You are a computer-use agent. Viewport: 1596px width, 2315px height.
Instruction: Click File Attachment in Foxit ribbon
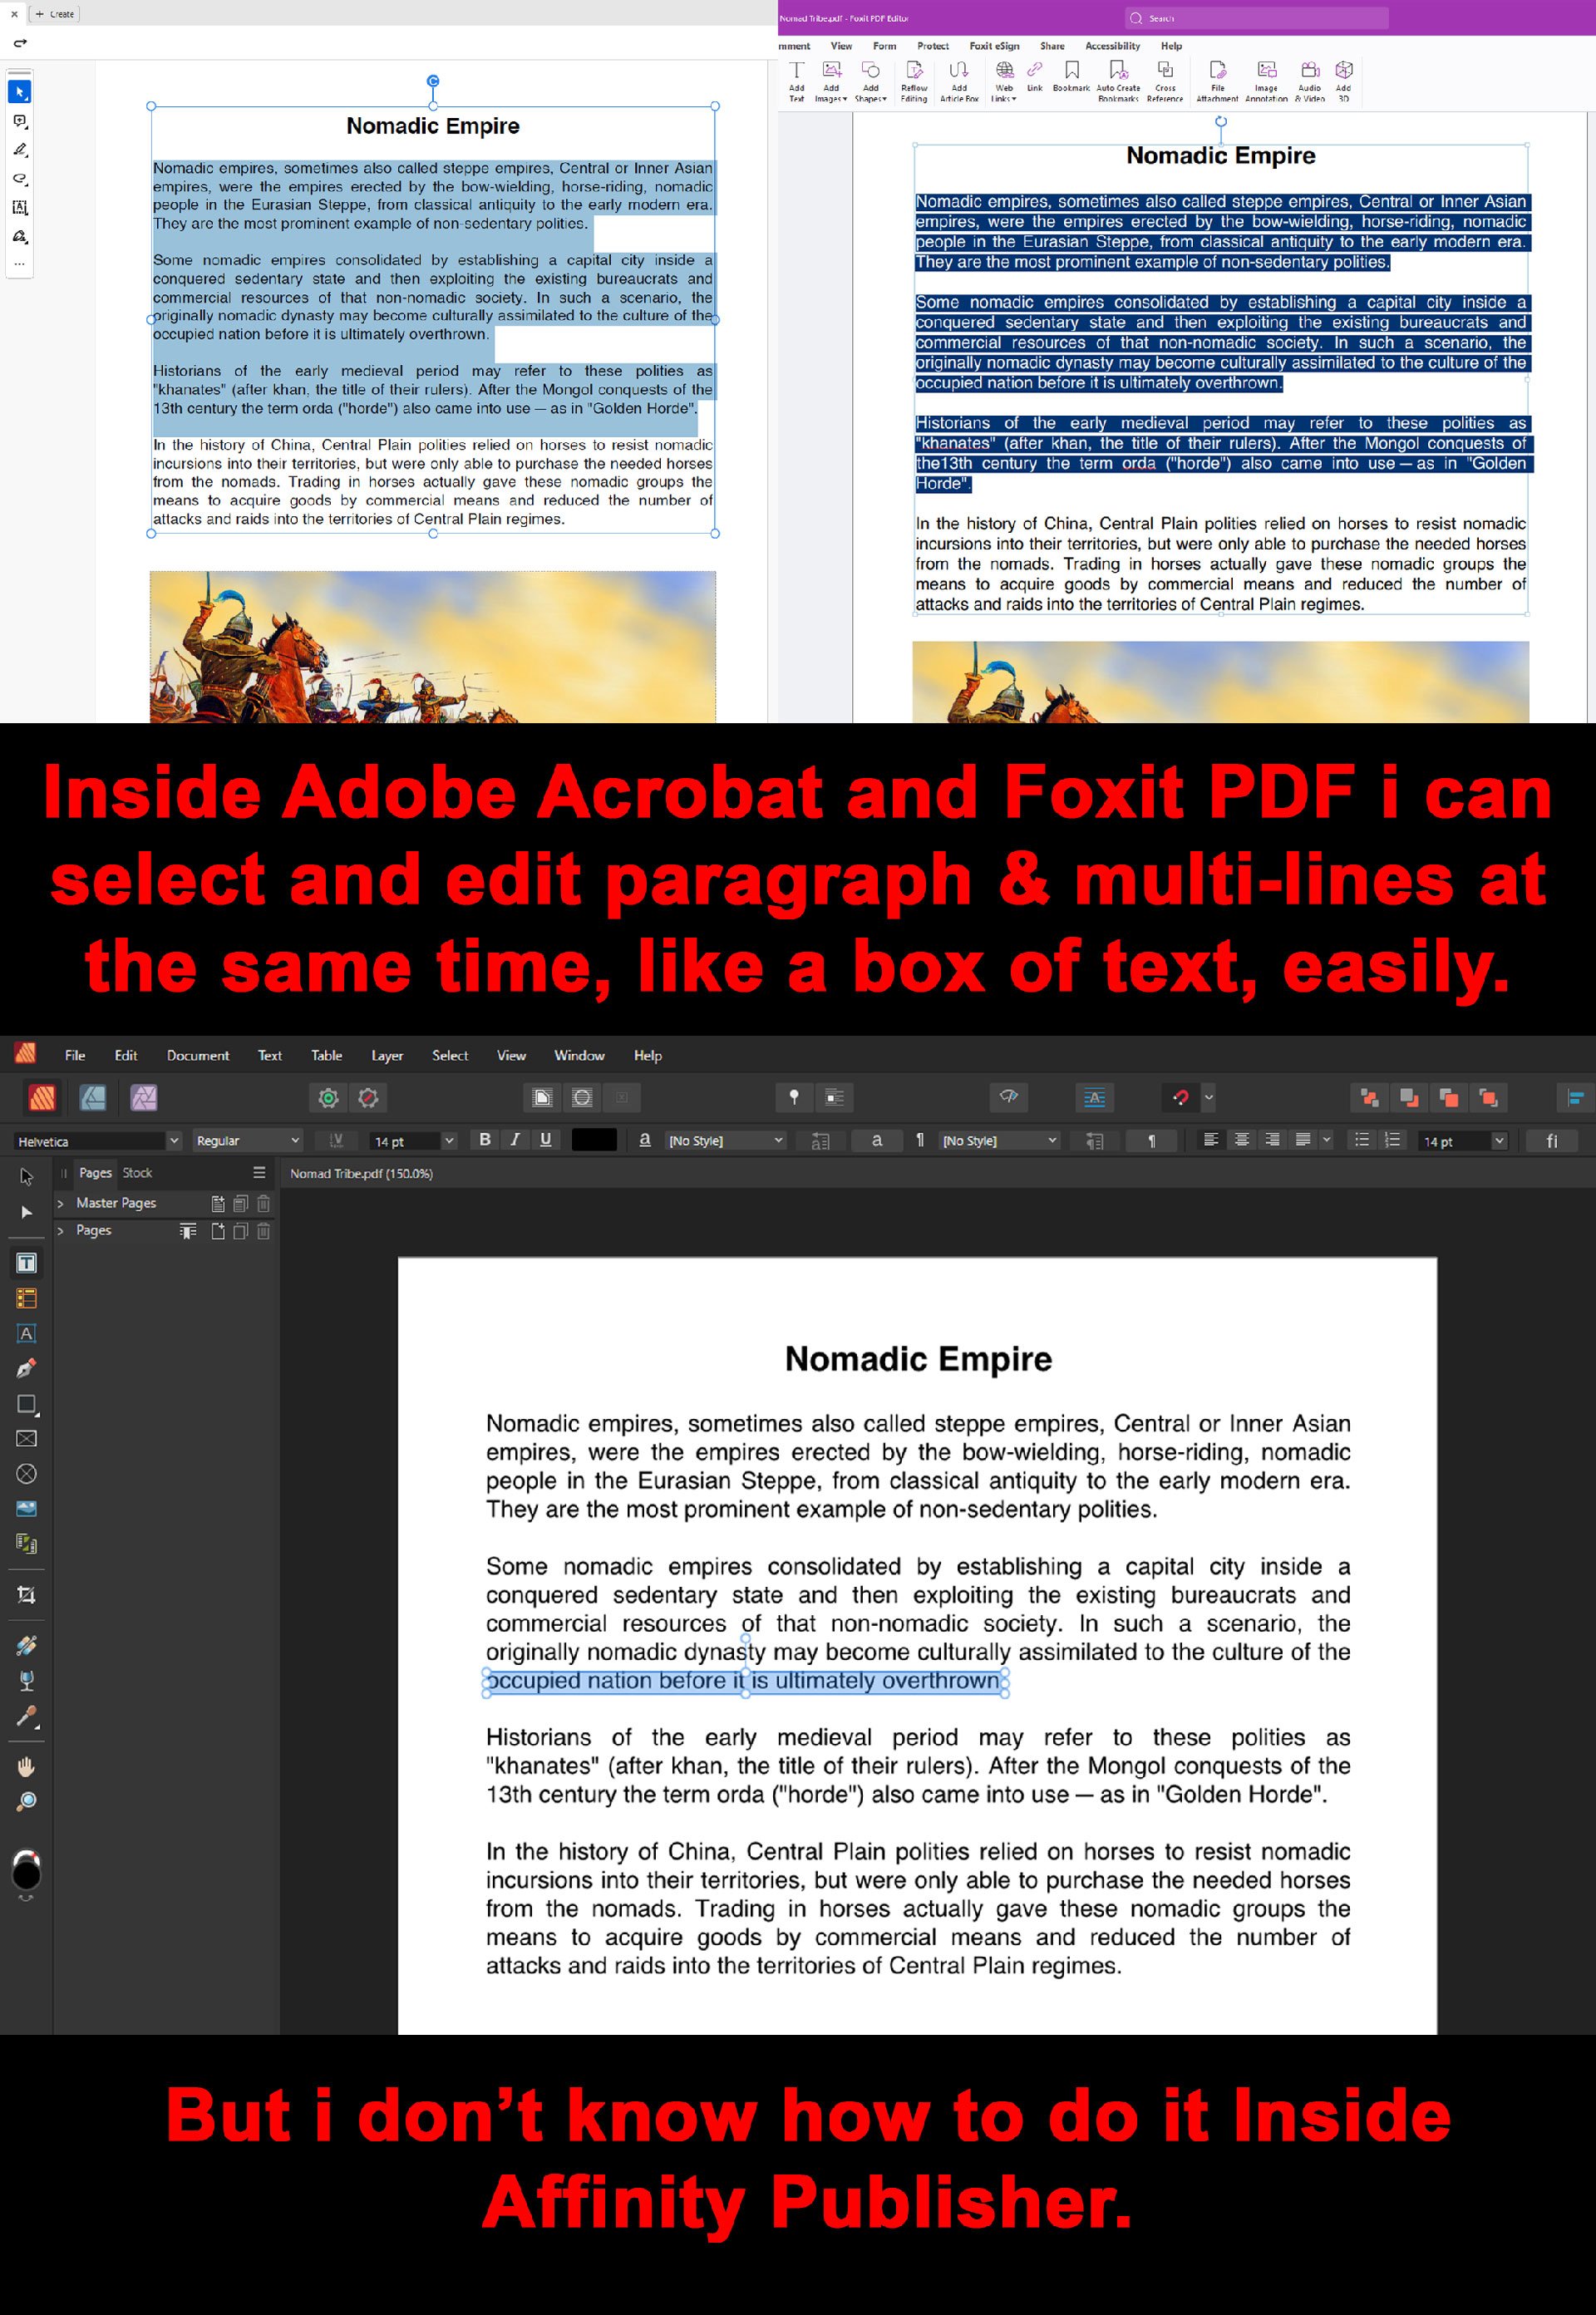point(1217,80)
